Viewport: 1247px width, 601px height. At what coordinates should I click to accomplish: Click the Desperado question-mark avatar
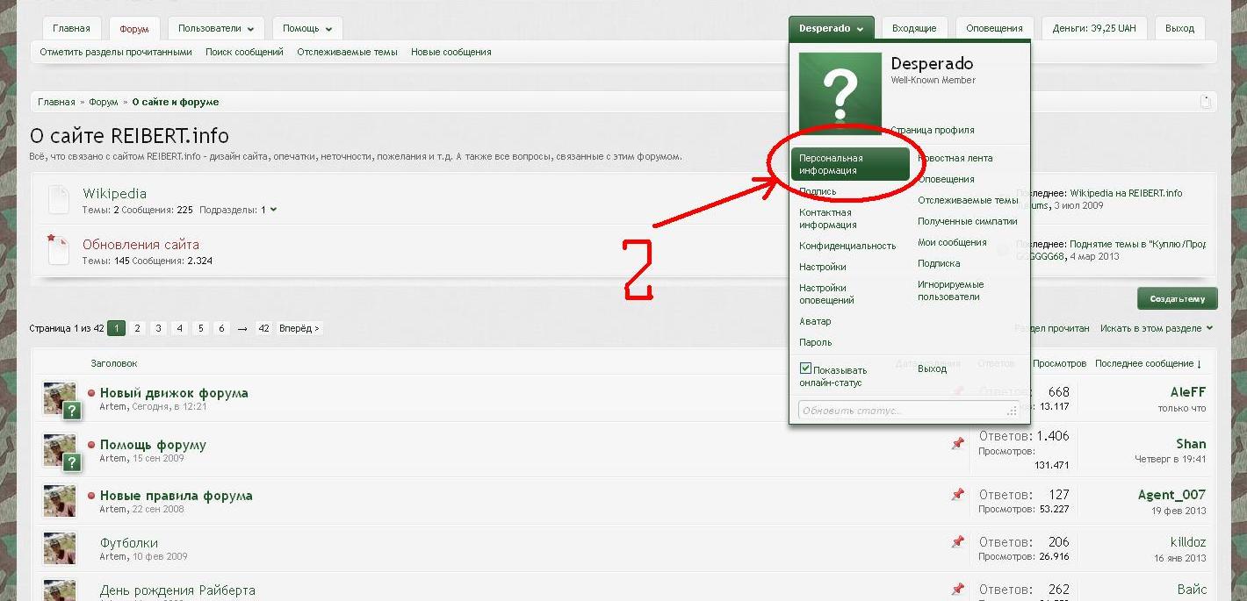pyautogui.click(x=840, y=93)
